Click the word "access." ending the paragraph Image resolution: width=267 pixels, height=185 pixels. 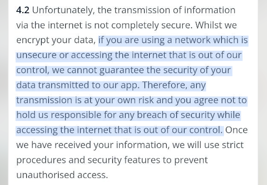[93, 175]
